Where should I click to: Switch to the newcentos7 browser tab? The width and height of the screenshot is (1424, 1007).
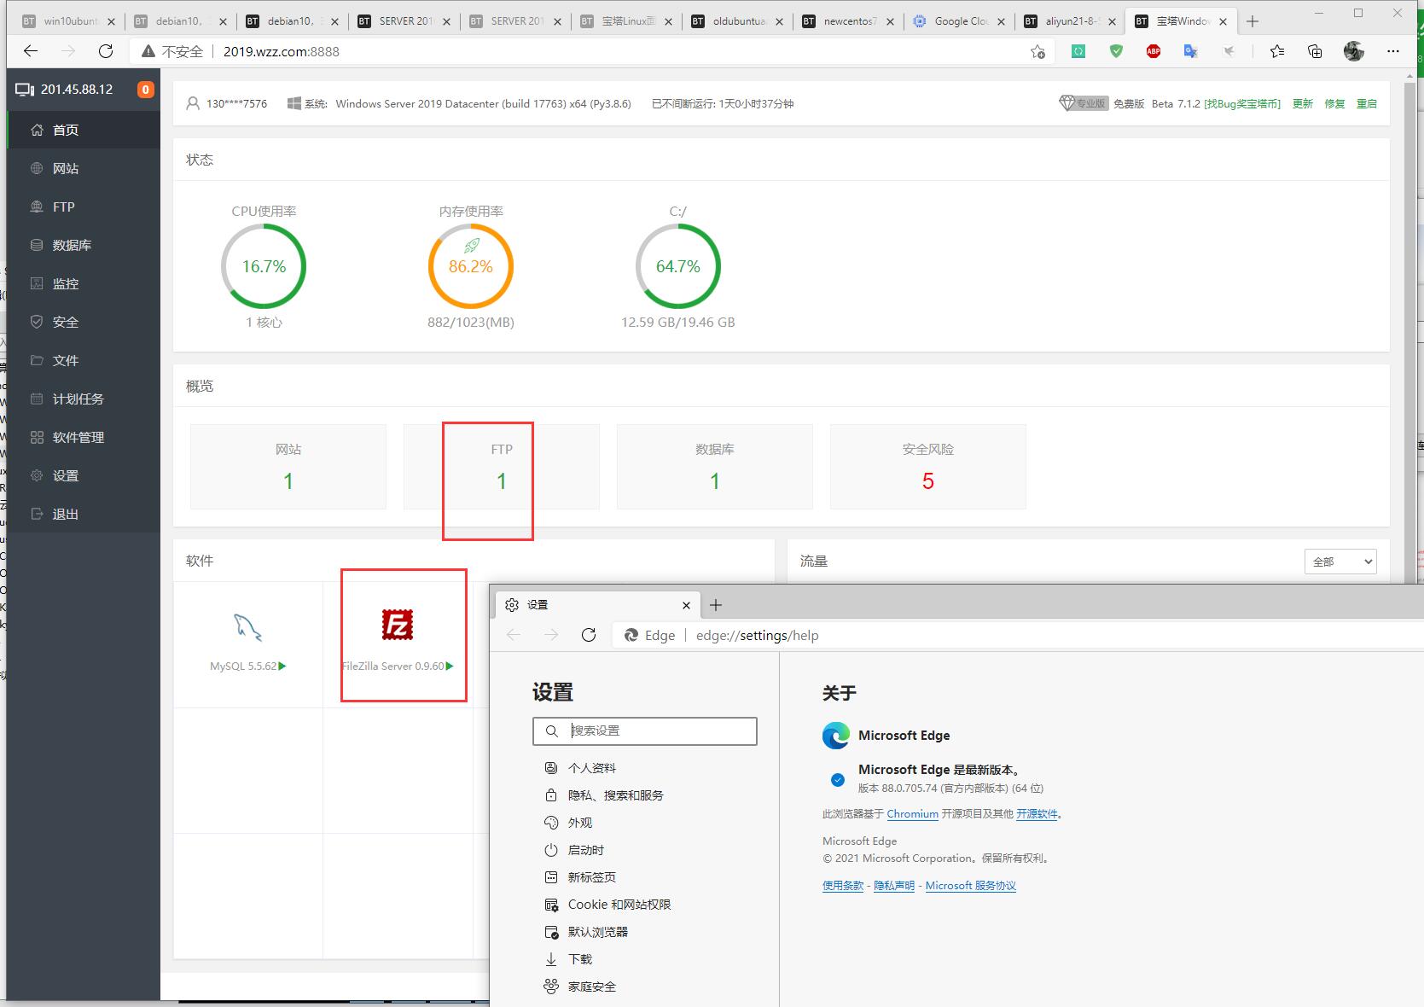pyautogui.click(x=849, y=21)
